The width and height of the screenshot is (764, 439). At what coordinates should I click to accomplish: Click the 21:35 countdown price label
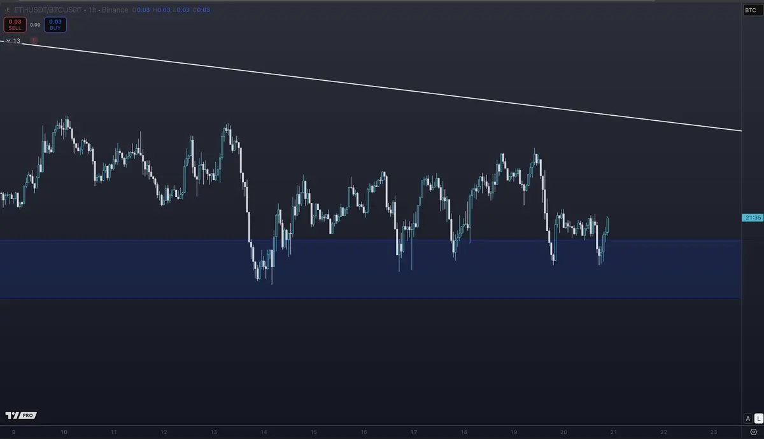pyautogui.click(x=752, y=218)
